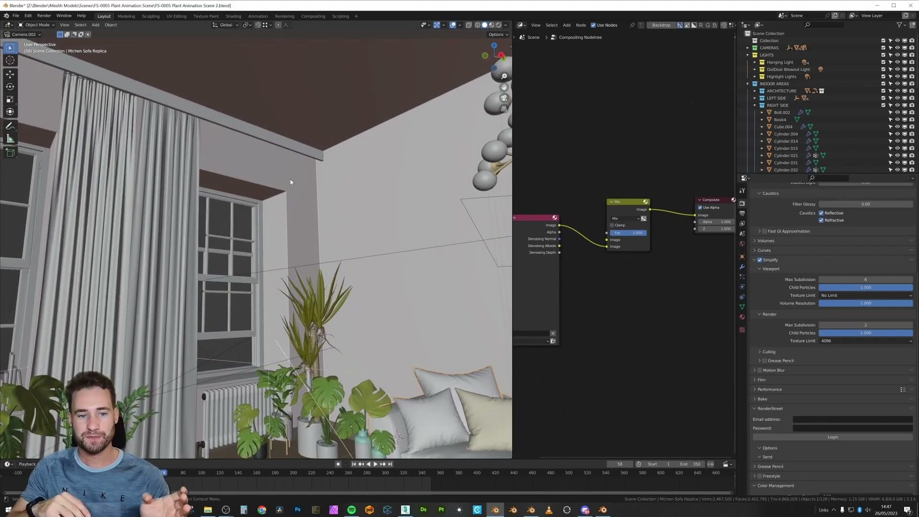919x517 pixels.
Task: Switch viewport to rendered shading
Action: (498, 25)
